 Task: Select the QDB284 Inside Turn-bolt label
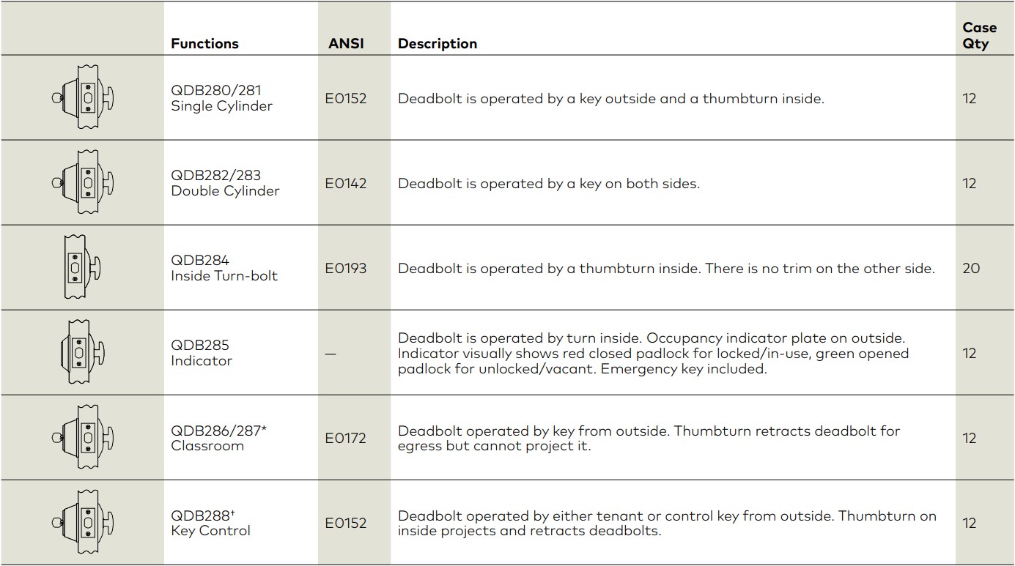point(224,268)
